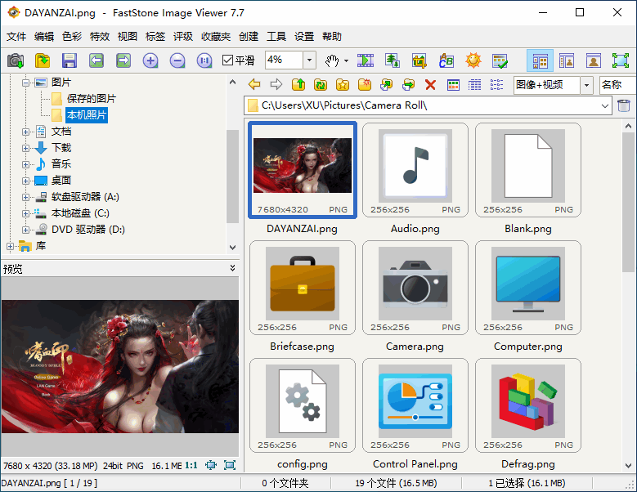Screen dimensions: 637x492
Task: Click the fit-to-window icon in preview bar
Action: 211,465
